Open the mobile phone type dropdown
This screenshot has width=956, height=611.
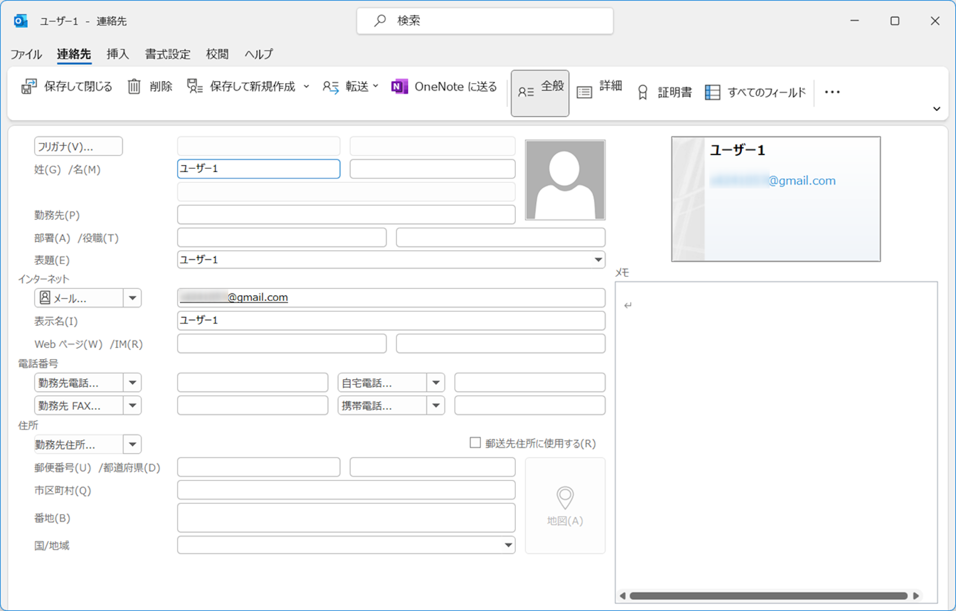pos(436,406)
